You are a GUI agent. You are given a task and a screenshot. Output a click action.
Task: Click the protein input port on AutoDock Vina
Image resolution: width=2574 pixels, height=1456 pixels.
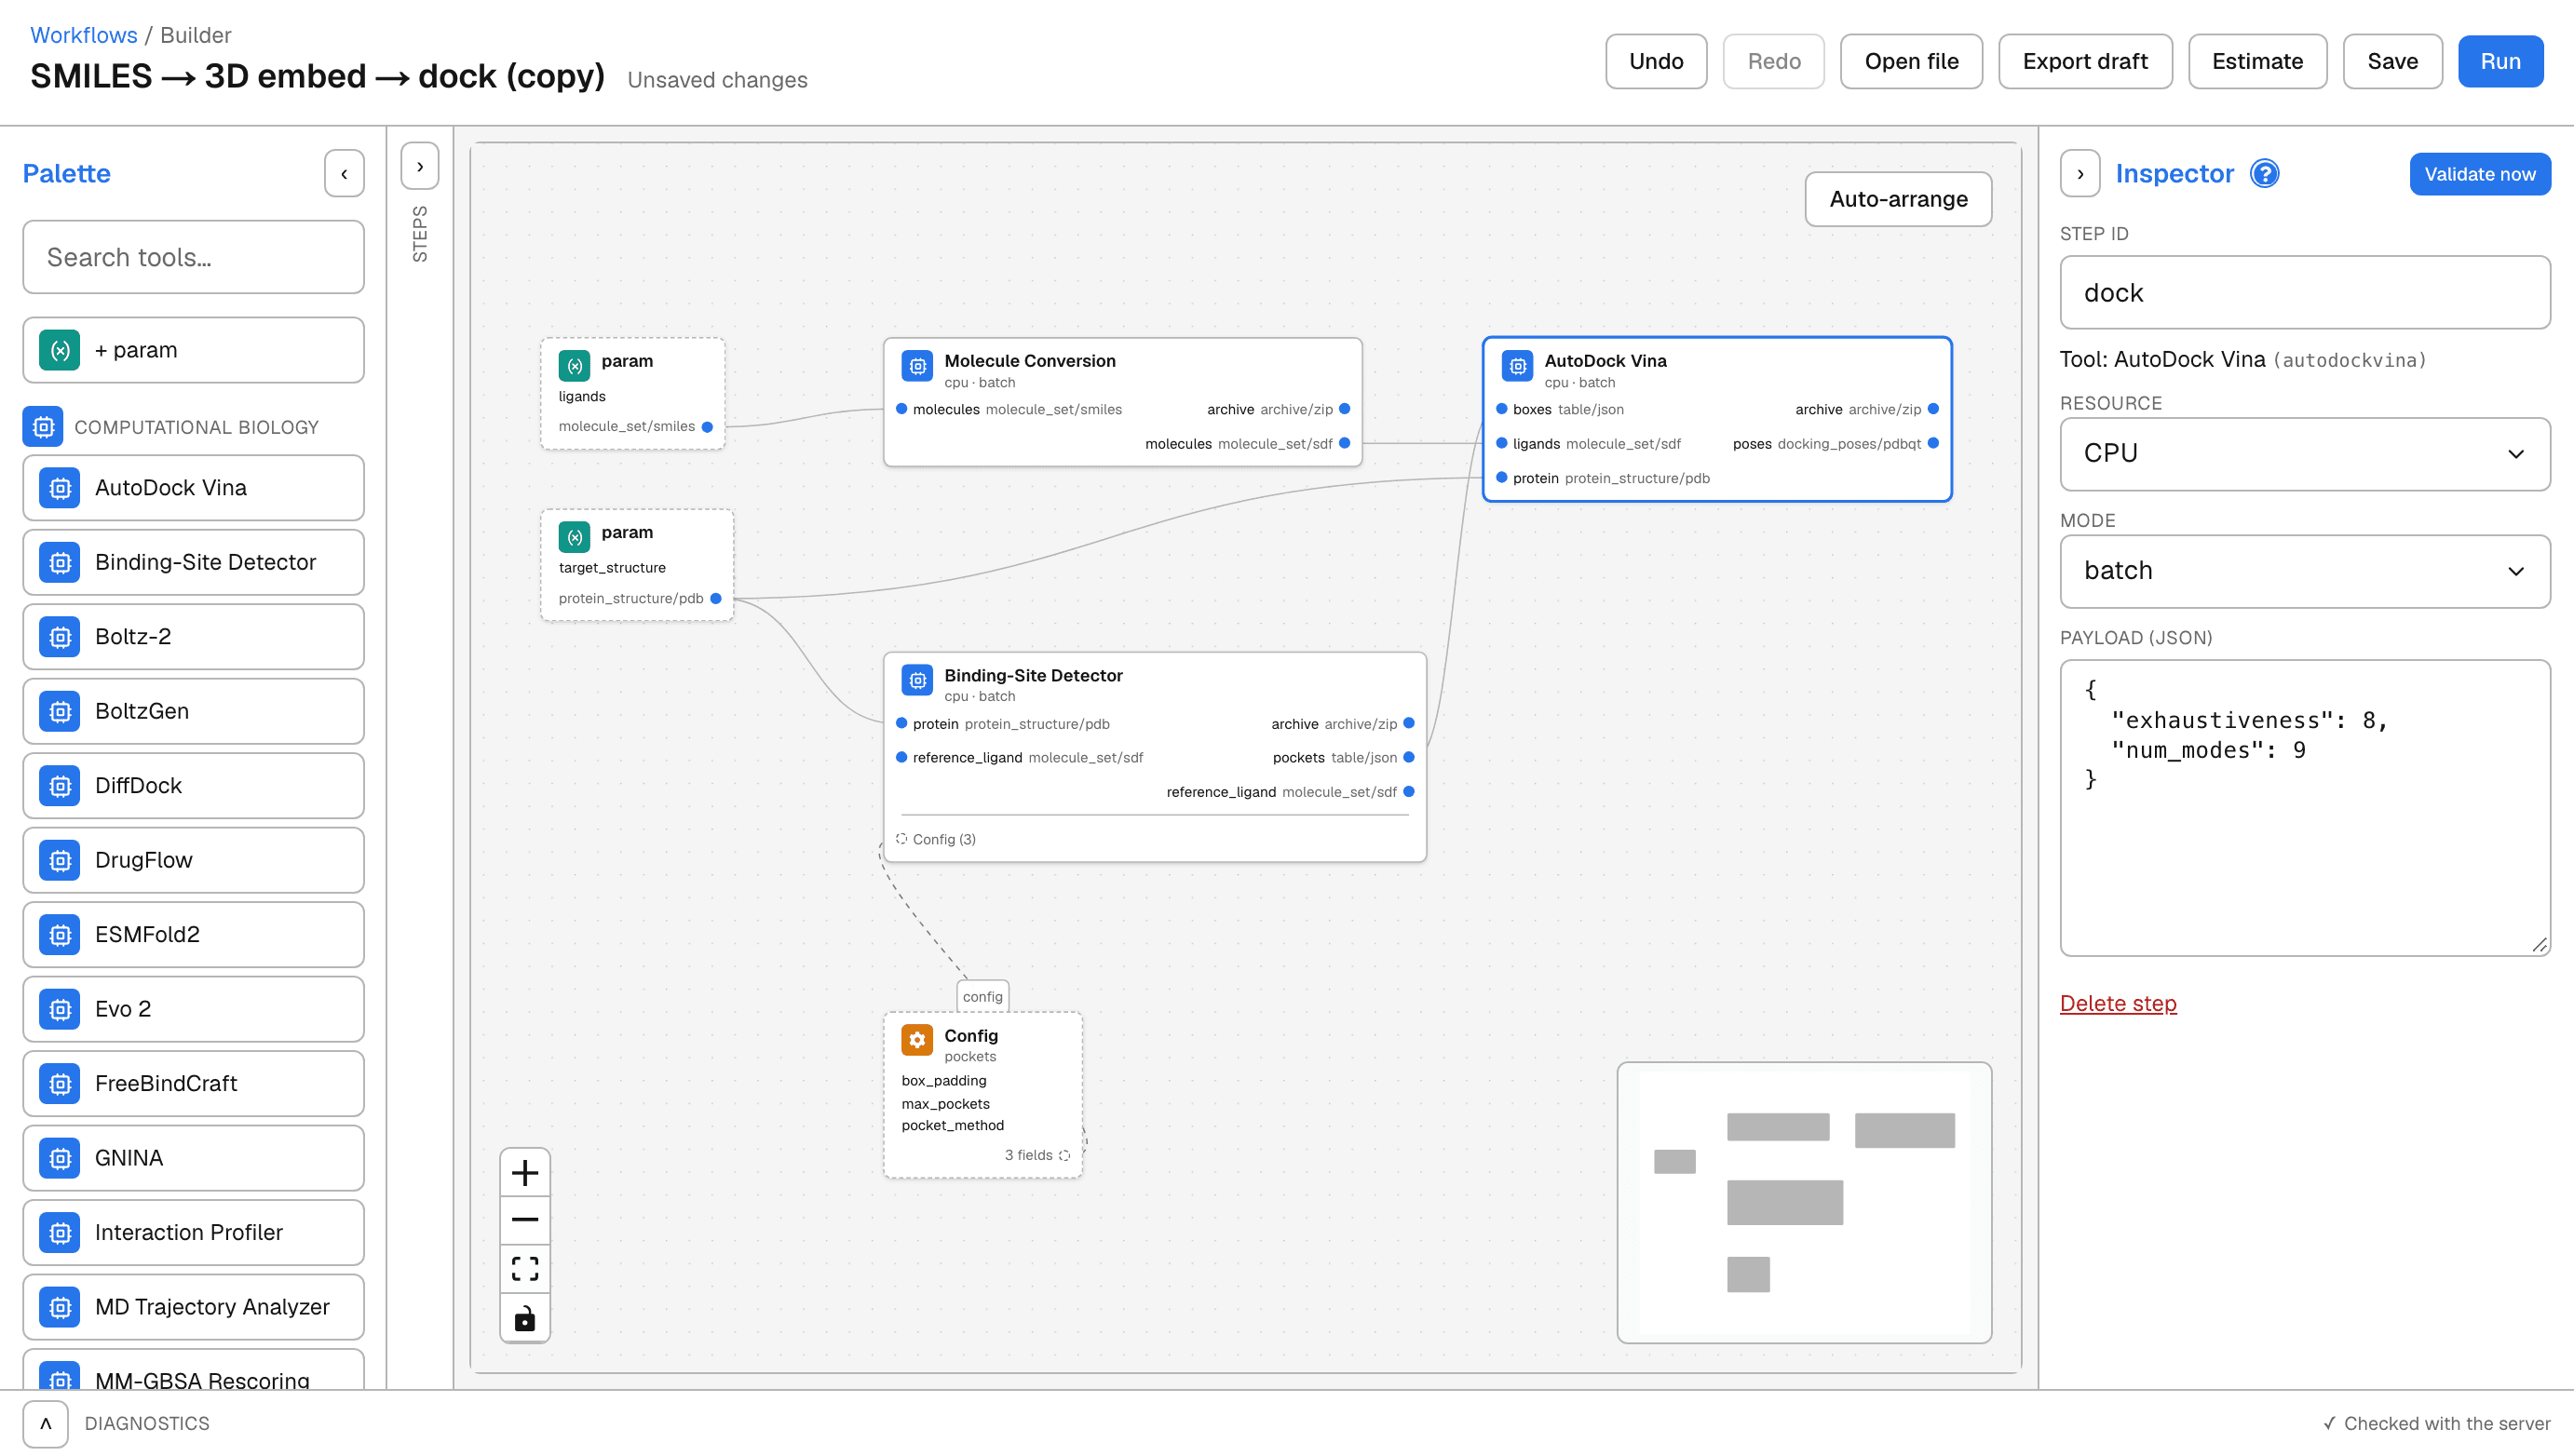point(1501,478)
